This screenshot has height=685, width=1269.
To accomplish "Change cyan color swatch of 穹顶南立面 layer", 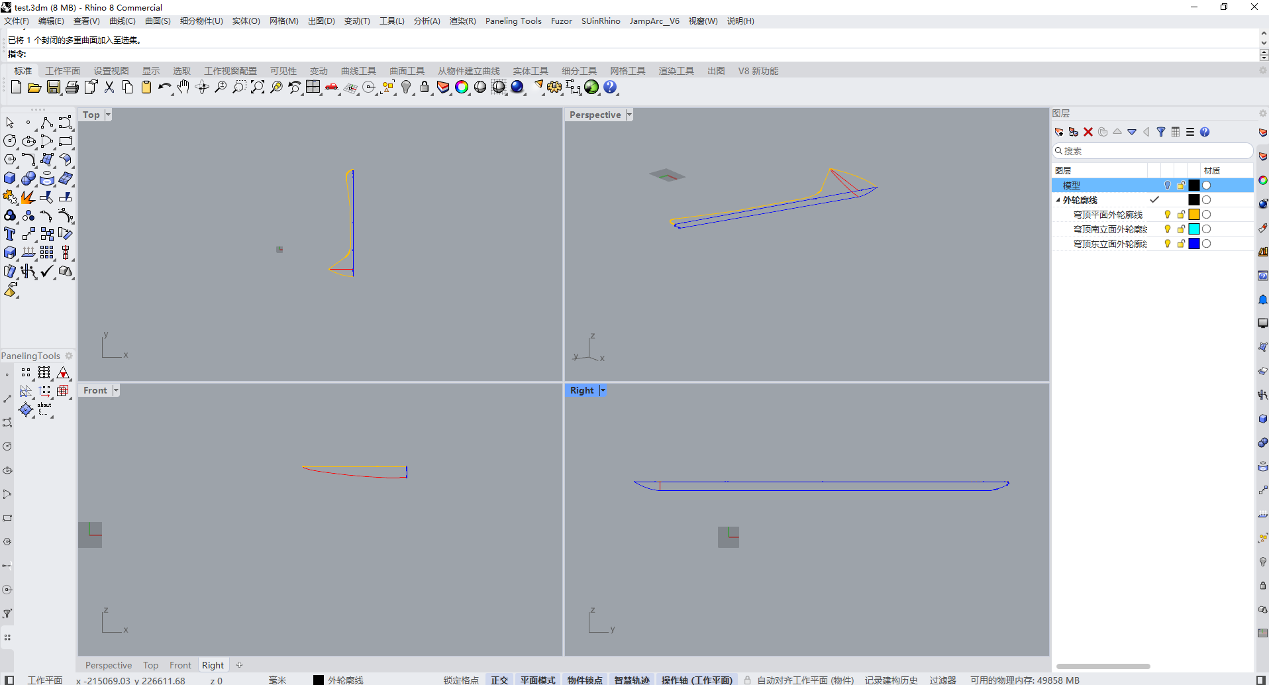I will tap(1194, 229).
